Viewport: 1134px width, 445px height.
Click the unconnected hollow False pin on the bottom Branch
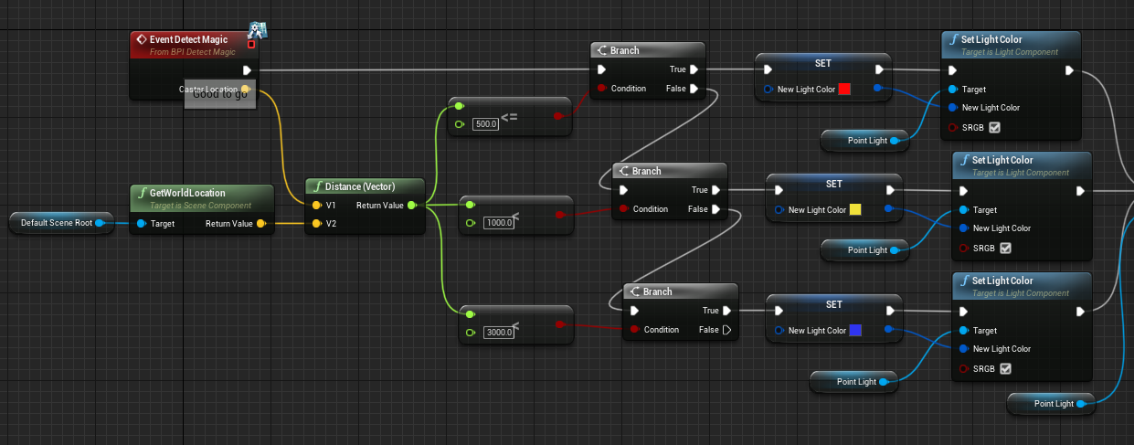pyautogui.click(x=727, y=330)
